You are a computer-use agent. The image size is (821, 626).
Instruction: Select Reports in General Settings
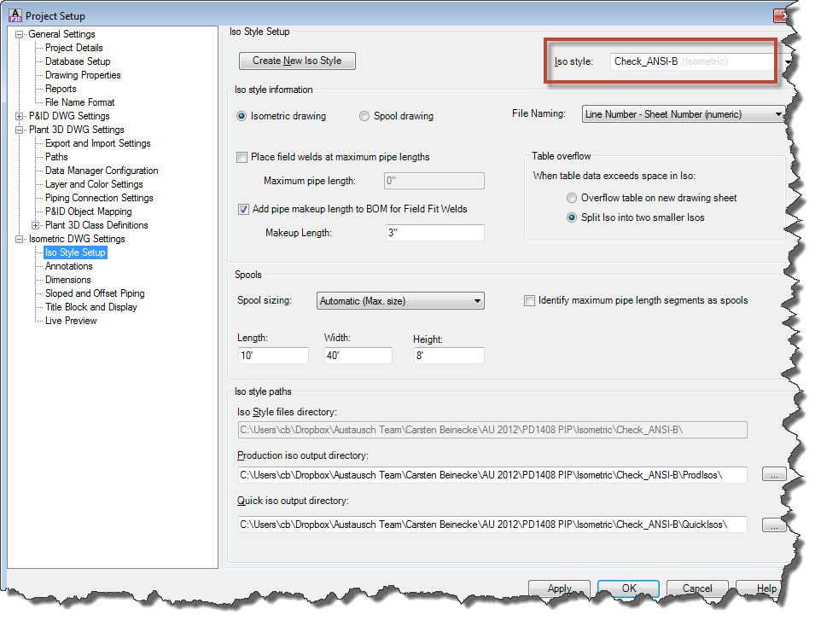coord(61,89)
